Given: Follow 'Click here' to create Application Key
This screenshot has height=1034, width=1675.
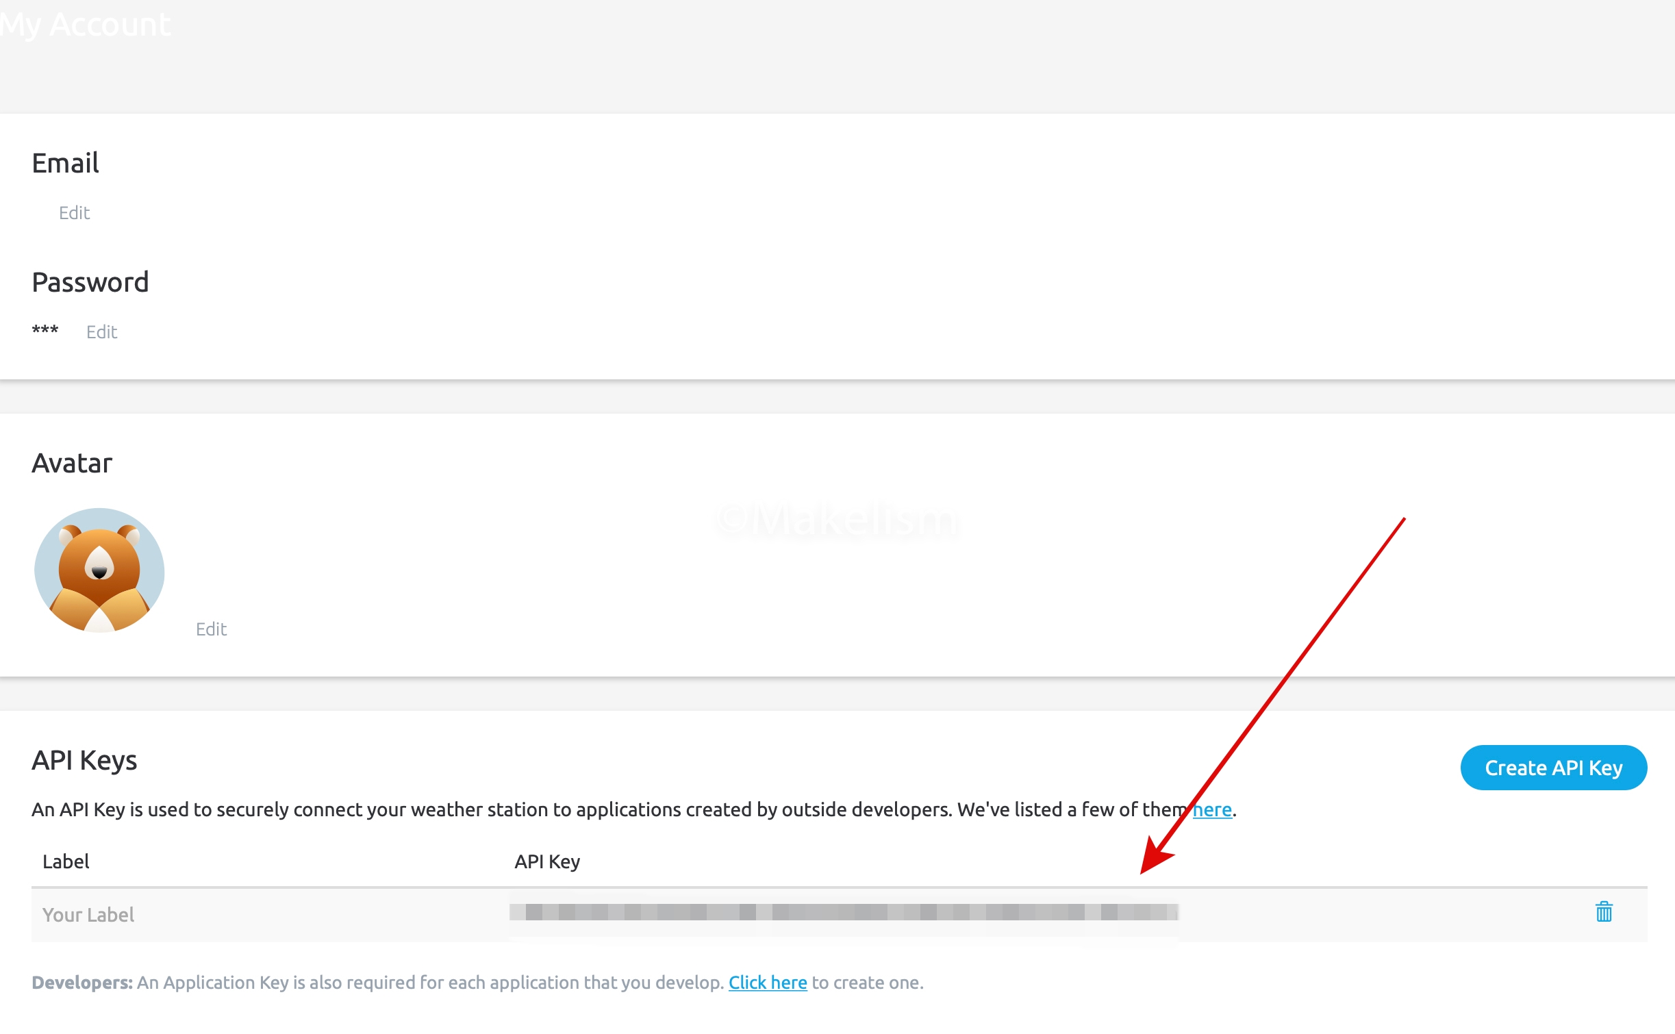Looking at the screenshot, I should click(x=767, y=983).
